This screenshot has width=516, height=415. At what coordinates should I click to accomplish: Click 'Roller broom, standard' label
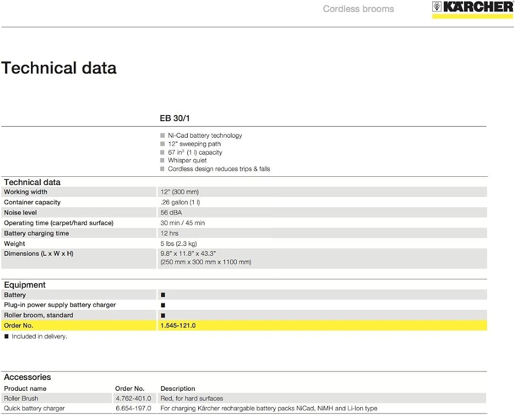coord(39,316)
